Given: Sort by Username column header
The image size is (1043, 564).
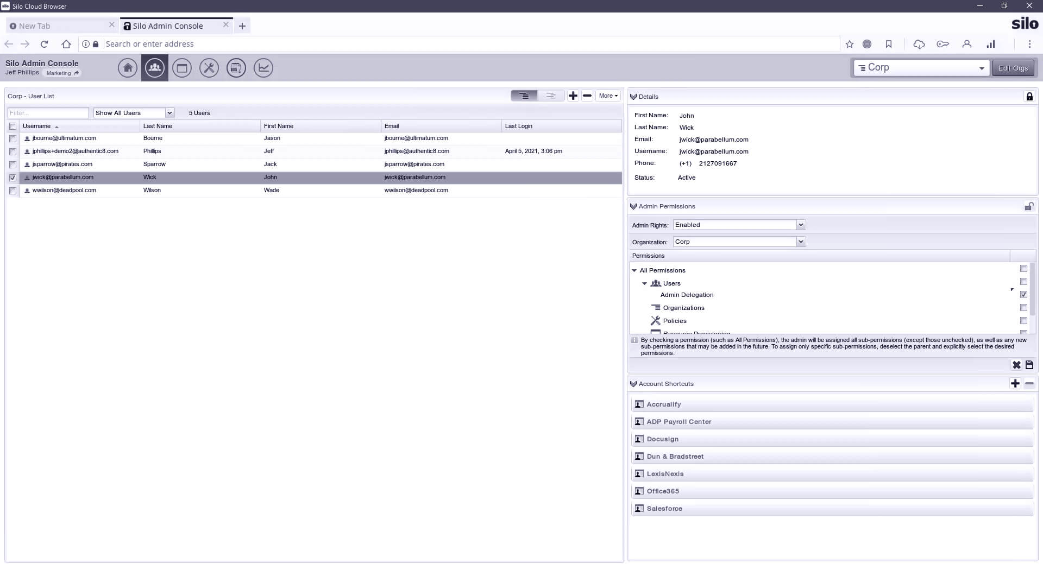Looking at the screenshot, I should click(79, 126).
